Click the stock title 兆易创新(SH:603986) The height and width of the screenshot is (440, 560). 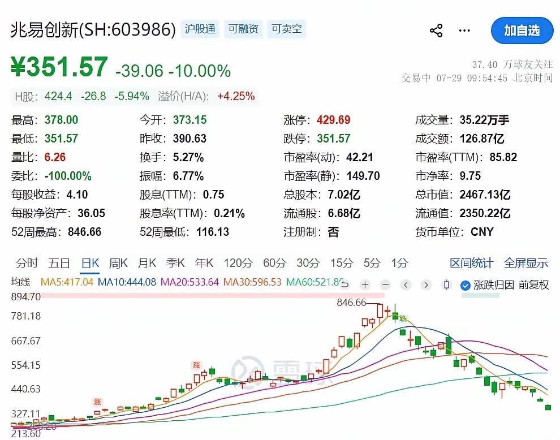click(93, 29)
